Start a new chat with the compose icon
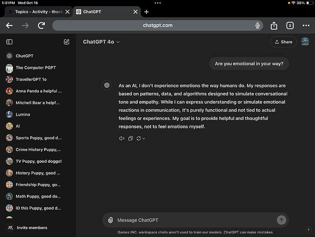The width and height of the screenshot is (315, 237). coord(67,42)
